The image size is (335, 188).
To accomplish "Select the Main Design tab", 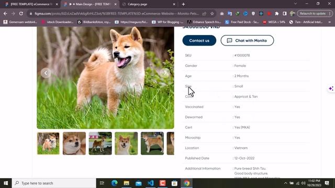I will (x=89, y=4).
